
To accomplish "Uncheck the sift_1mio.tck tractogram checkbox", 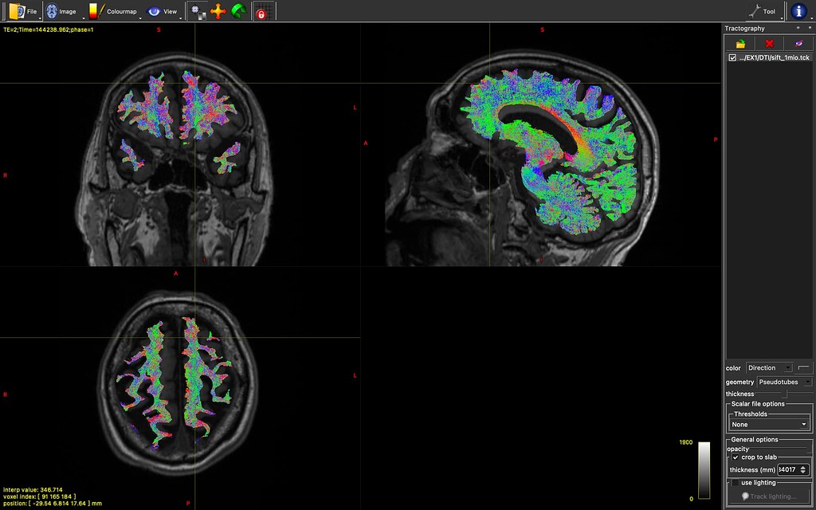I will pyautogui.click(x=732, y=58).
